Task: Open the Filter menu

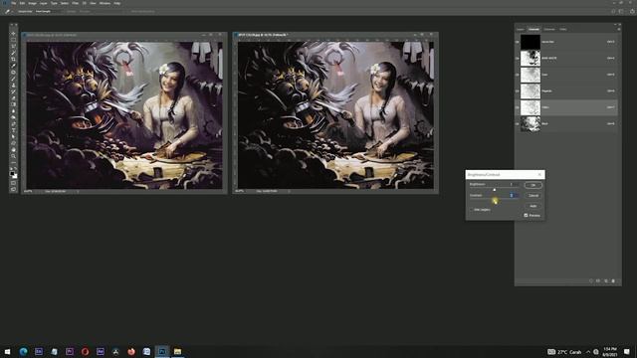Action: click(x=76, y=3)
